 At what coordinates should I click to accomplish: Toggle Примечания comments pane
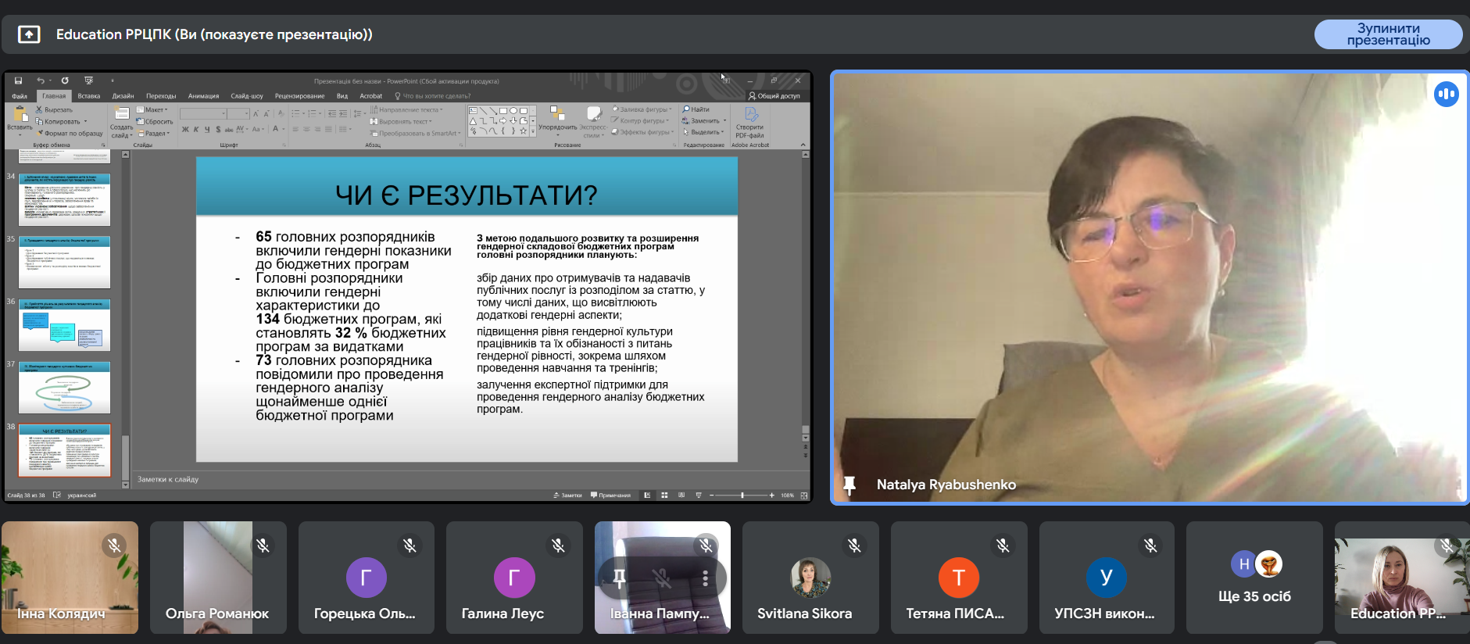(x=610, y=496)
